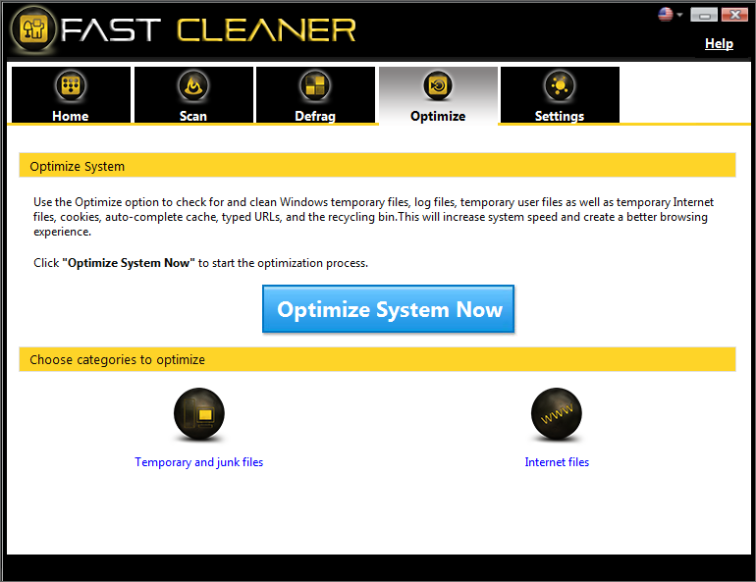The width and height of the screenshot is (756, 582).
Task: Expand the language dropdown arrow
Action: click(x=679, y=16)
